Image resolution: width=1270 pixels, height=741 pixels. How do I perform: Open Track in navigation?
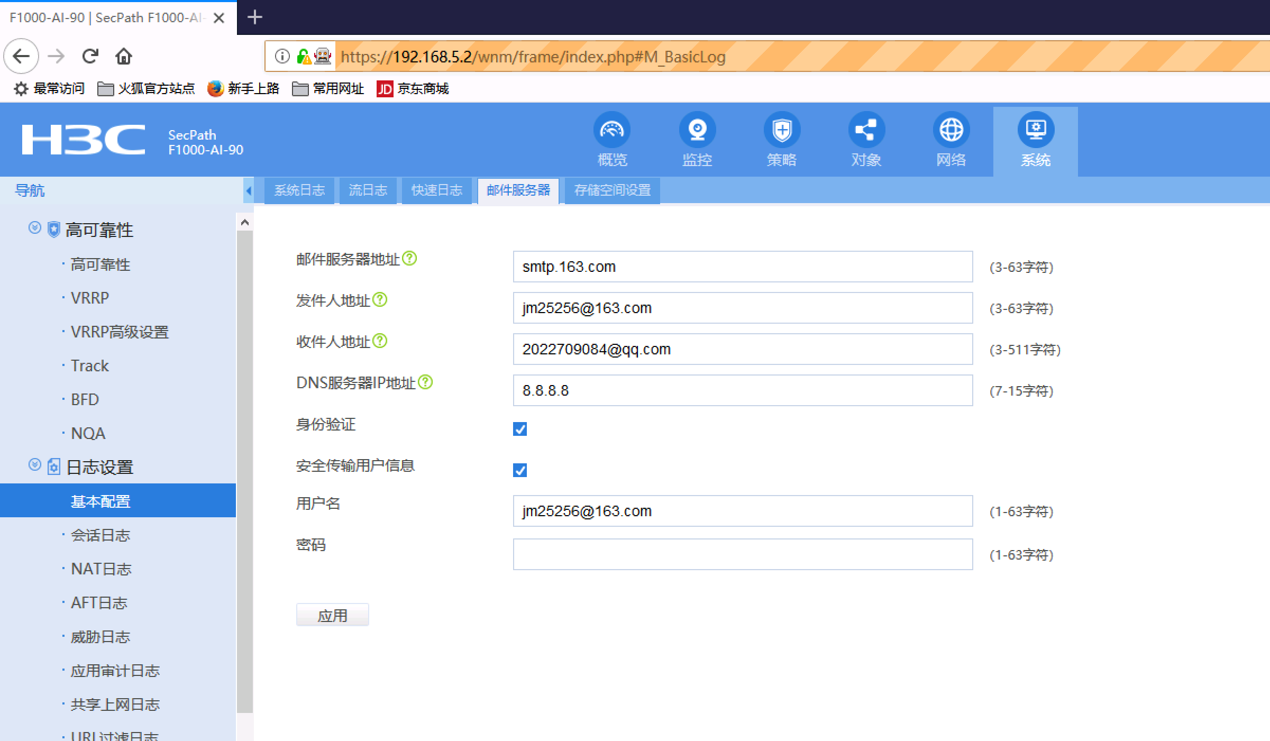[90, 366]
